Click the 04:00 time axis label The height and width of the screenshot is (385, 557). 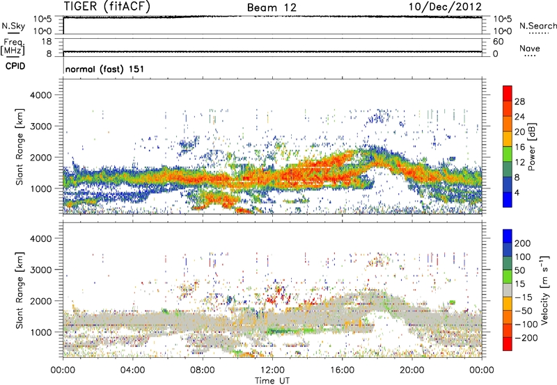click(x=132, y=370)
